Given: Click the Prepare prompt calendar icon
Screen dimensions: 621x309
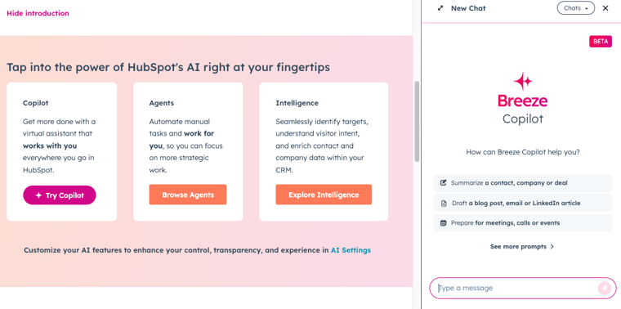Looking at the screenshot, I should pos(444,223).
